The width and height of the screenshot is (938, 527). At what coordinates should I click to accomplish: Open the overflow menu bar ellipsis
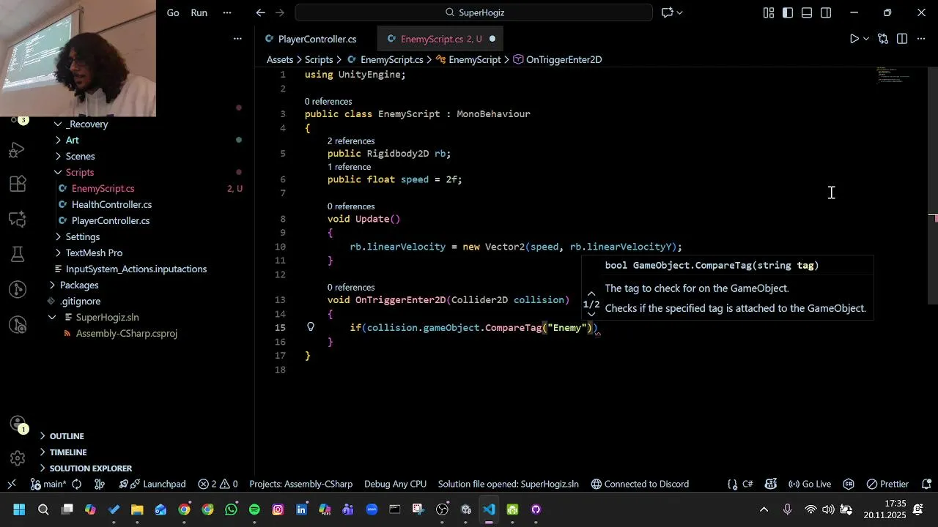227,12
